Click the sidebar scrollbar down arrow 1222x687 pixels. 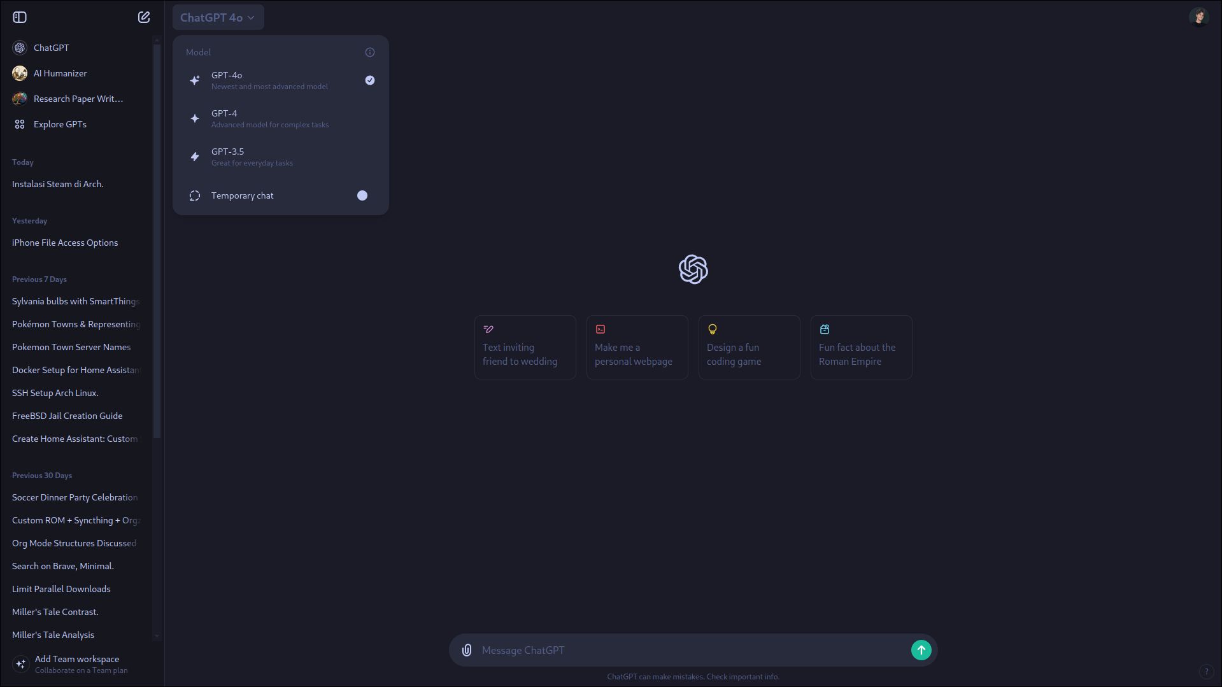tap(157, 635)
